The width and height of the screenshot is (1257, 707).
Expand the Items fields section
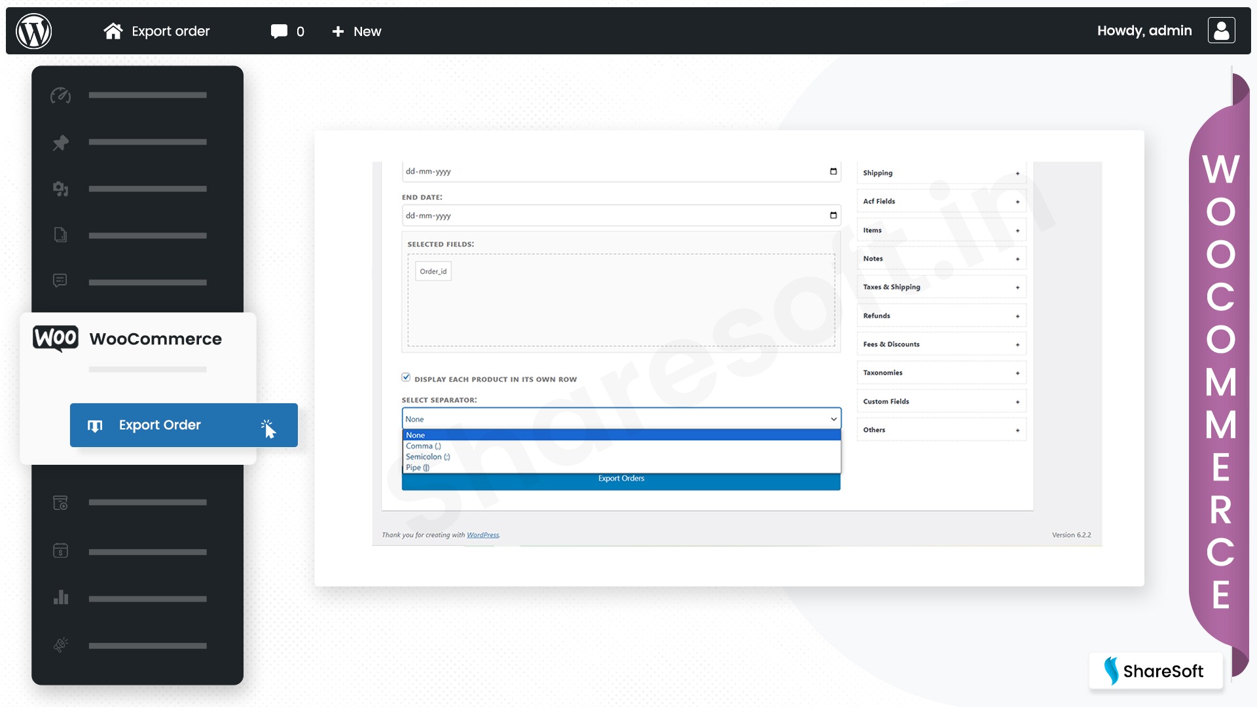[941, 230]
